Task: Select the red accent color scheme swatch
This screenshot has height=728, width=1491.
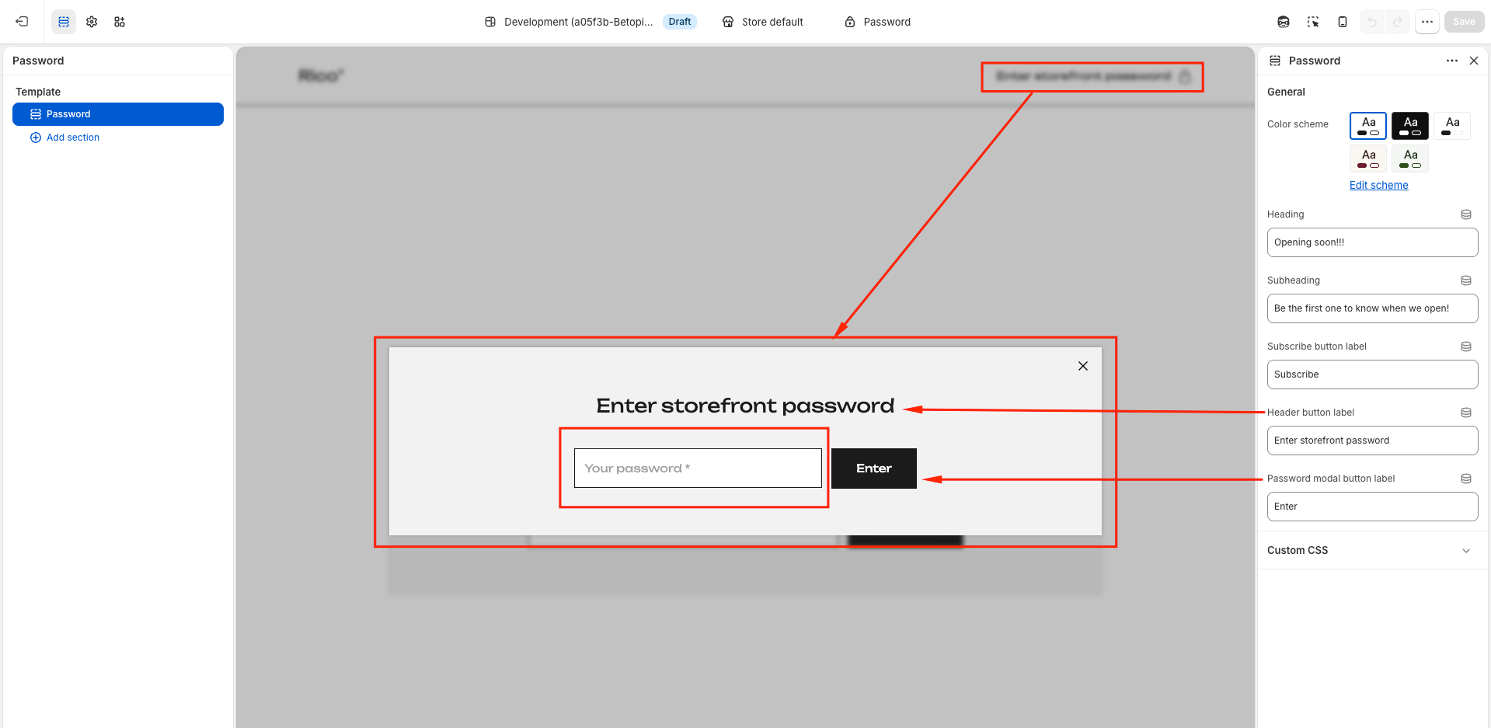Action: pos(1368,158)
